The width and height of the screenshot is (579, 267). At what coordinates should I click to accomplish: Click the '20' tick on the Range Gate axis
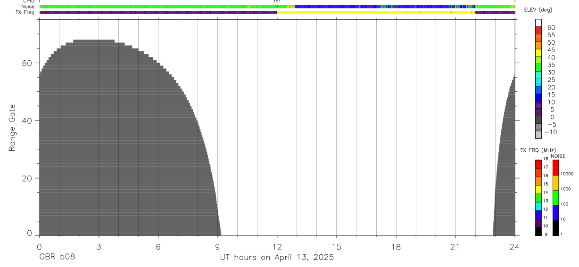click(x=27, y=178)
